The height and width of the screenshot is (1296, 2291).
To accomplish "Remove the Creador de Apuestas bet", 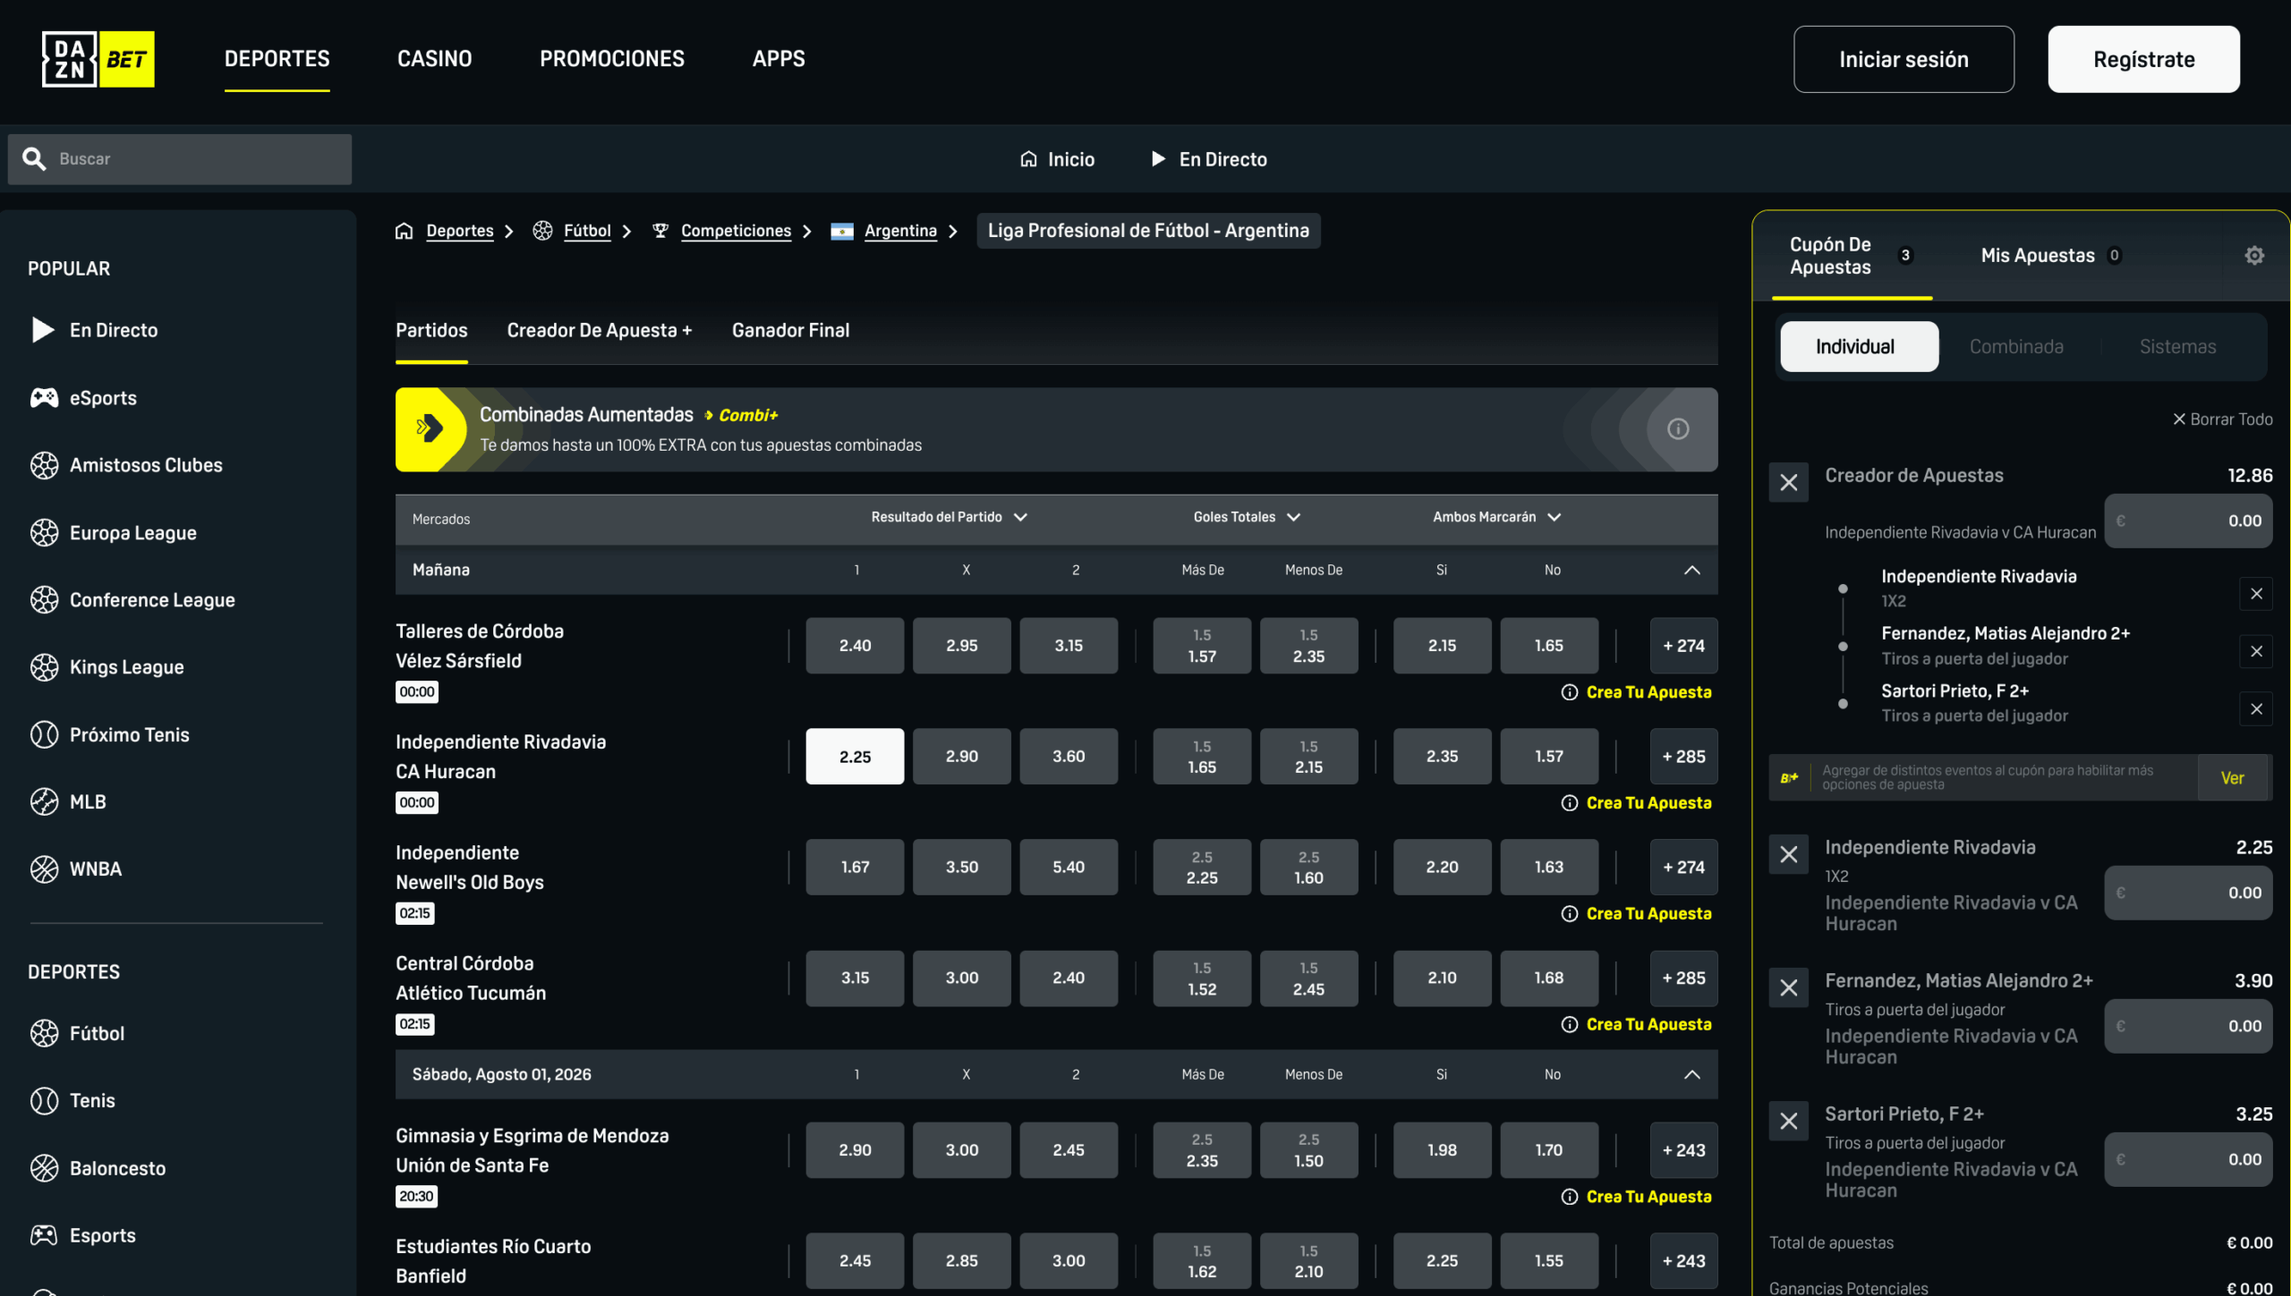I will (x=1788, y=483).
